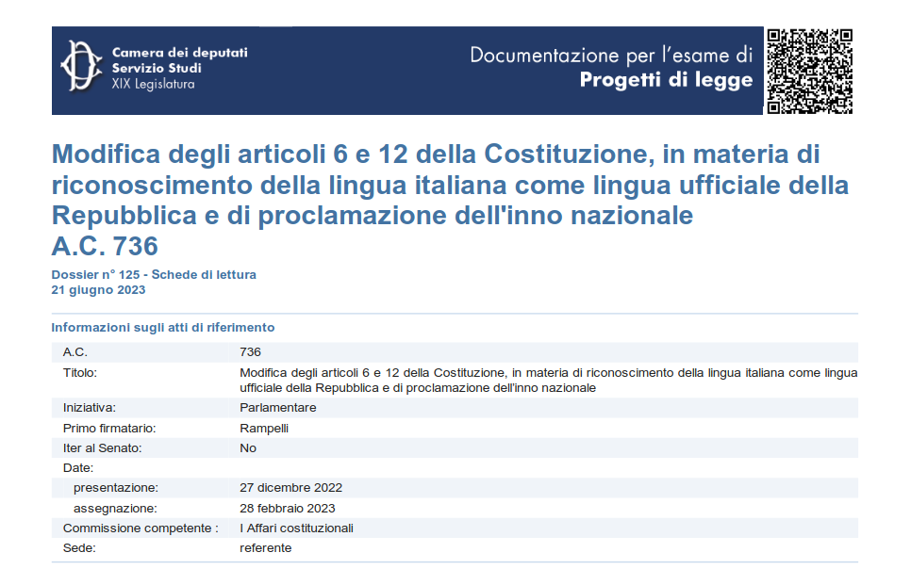The image size is (911, 569).
Task: Click 'Rampelli' as Primo firmatario
Action: click(x=264, y=428)
